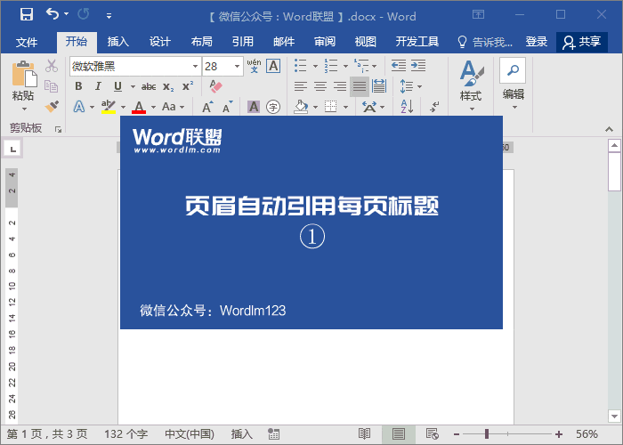Click the 告诉我 search box

point(485,42)
